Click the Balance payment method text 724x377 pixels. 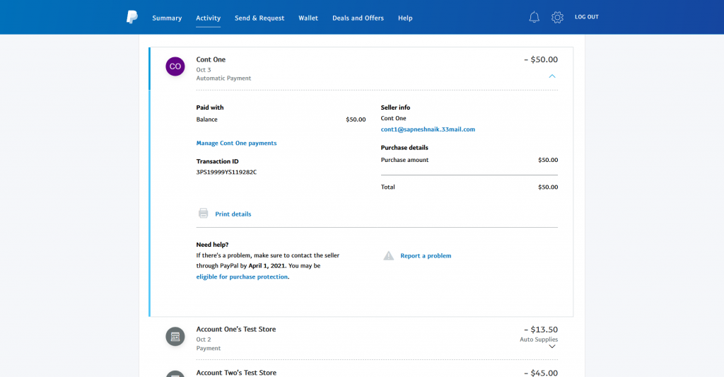pos(207,120)
